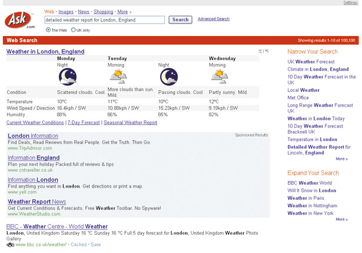Click www.yell.com green URL
Viewport: 362px width, 253px height.
click(x=22, y=192)
